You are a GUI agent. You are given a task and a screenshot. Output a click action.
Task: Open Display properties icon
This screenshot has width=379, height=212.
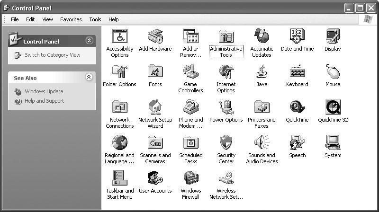coord(333,36)
